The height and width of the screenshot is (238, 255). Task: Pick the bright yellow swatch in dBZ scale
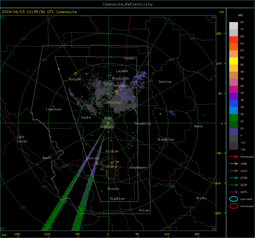pyautogui.click(x=233, y=61)
